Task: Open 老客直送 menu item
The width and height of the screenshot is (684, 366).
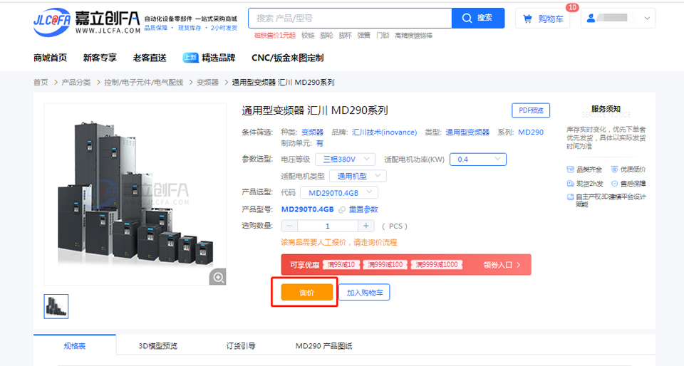Action: pos(150,58)
